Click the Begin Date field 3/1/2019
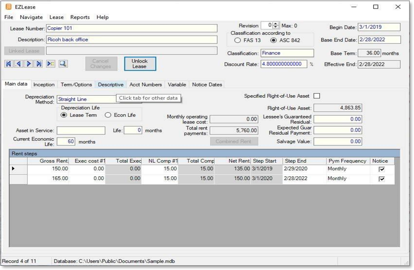 [379, 27]
